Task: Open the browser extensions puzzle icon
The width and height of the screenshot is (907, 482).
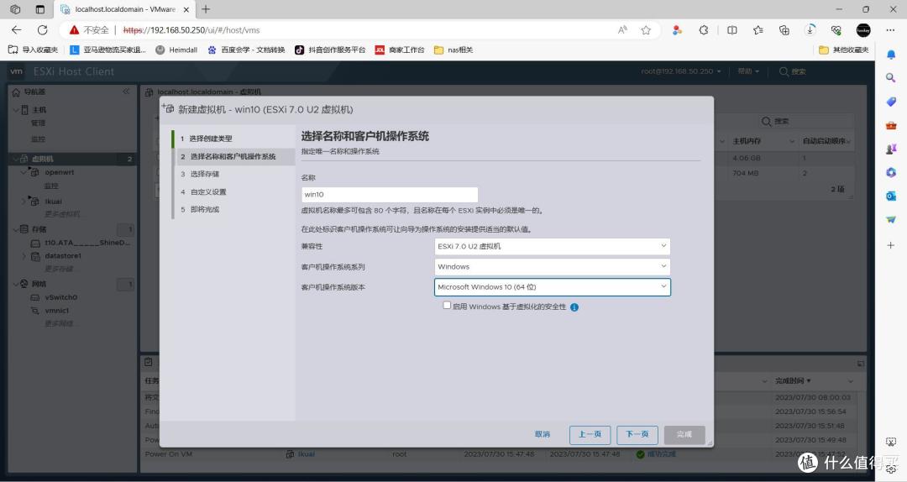Action: coord(704,30)
